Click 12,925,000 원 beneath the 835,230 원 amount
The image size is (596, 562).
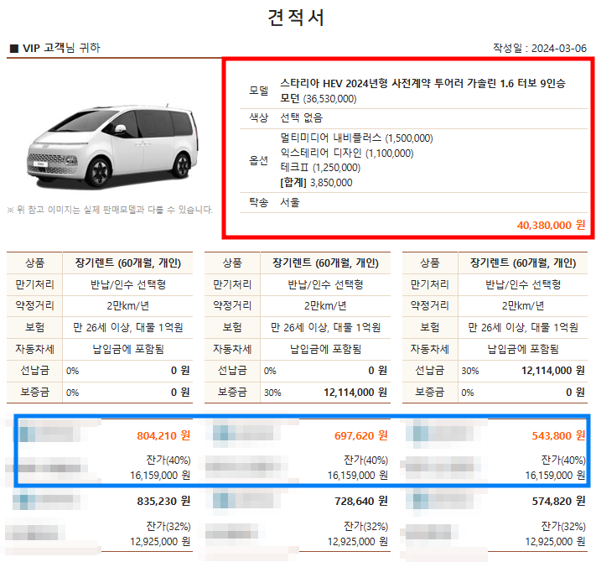pos(160,541)
